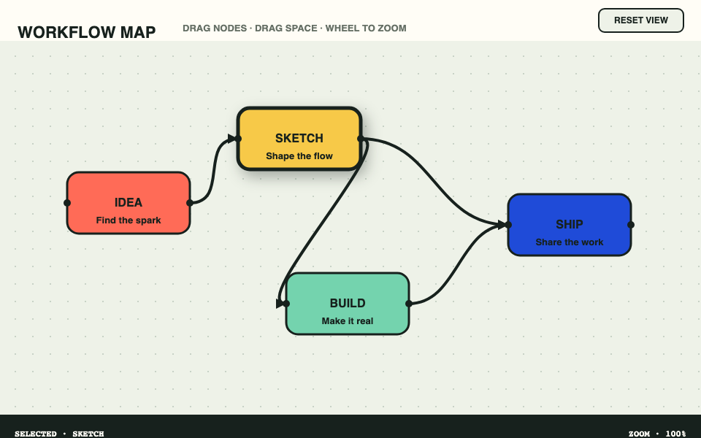Click the ZOOM · 100% status indicator

[657, 434]
